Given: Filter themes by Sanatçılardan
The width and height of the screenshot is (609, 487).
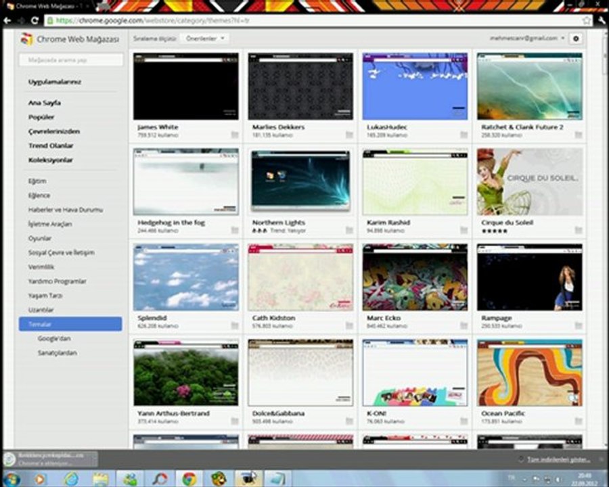Looking at the screenshot, I should (x=57, y=353).
